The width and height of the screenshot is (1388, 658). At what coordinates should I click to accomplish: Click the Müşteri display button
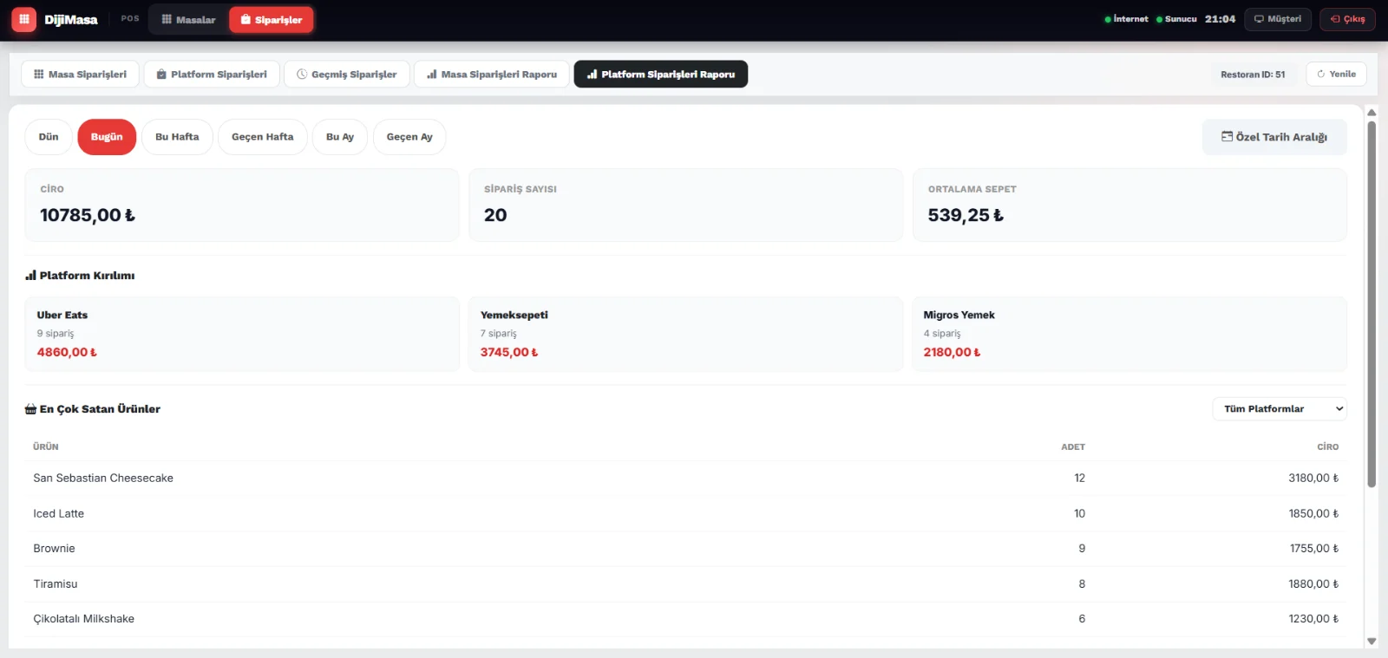pos(1278,19)
